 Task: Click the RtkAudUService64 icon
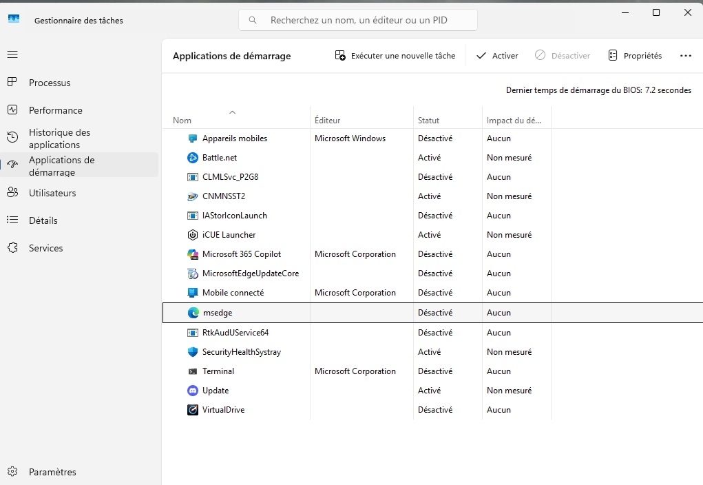click(x=193, y=333)
